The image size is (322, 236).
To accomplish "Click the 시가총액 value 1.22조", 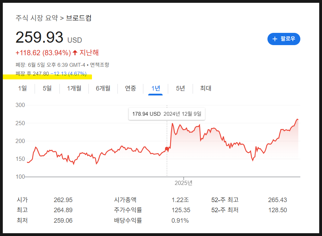I will tap(180, 200).
